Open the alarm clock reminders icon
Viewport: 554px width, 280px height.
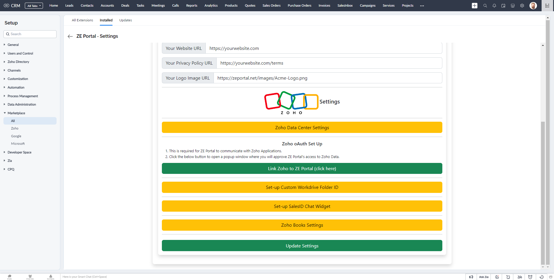pyautogui.click(x=530, y=277)
